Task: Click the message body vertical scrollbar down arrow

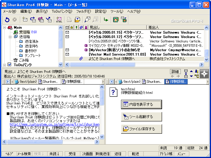Action: (x=102, y=137)
